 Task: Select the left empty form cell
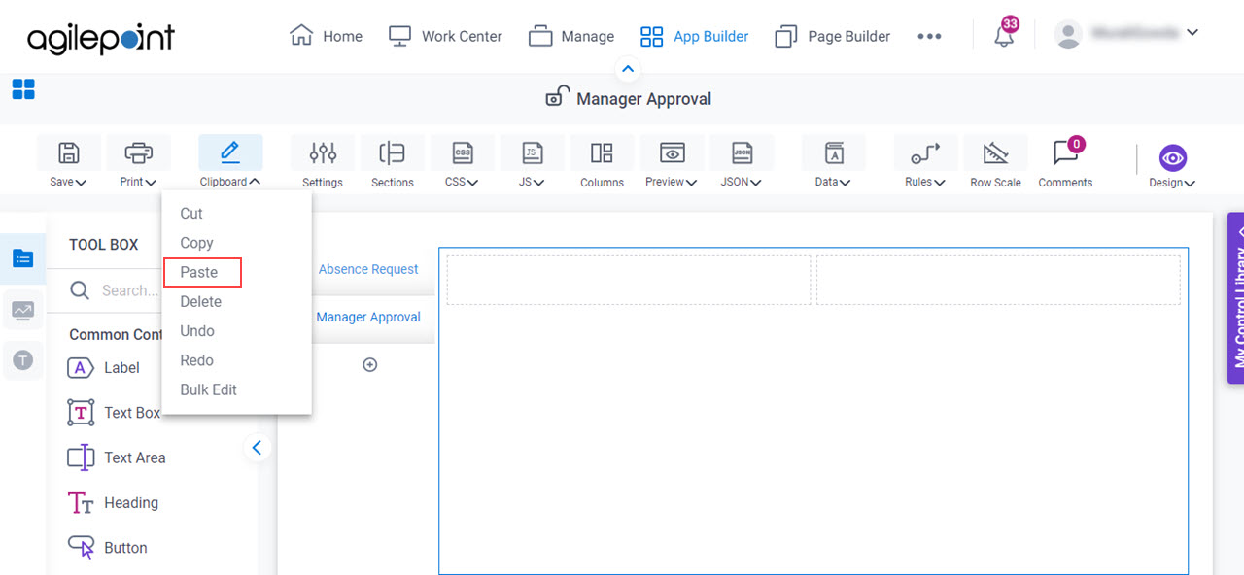coord(629,280)
